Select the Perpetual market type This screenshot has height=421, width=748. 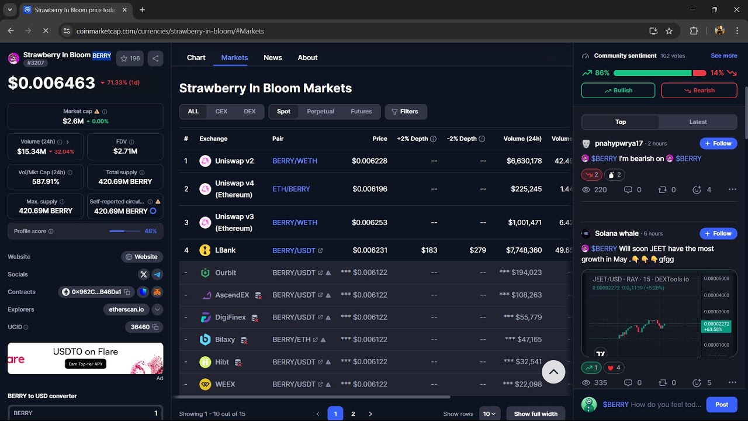320,112
